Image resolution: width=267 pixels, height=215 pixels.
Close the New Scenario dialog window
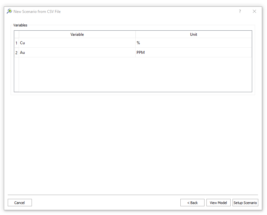[x=254, y=11]
